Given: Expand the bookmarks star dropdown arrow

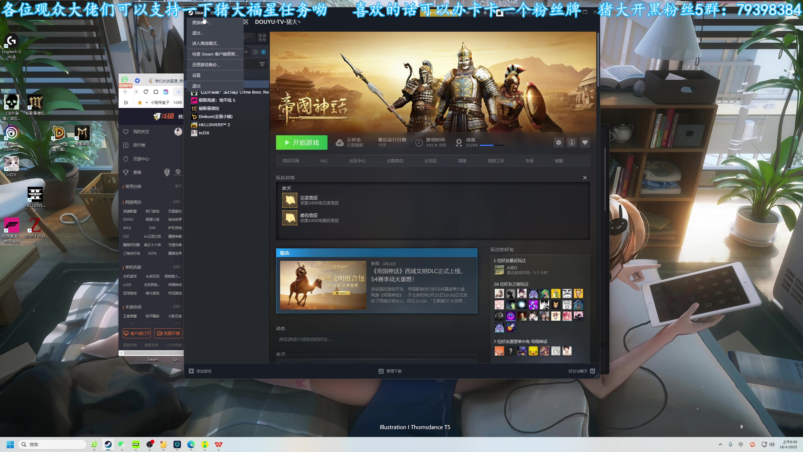Looking at the screenshot, I should pyautogui.click(x=146, y=103).
